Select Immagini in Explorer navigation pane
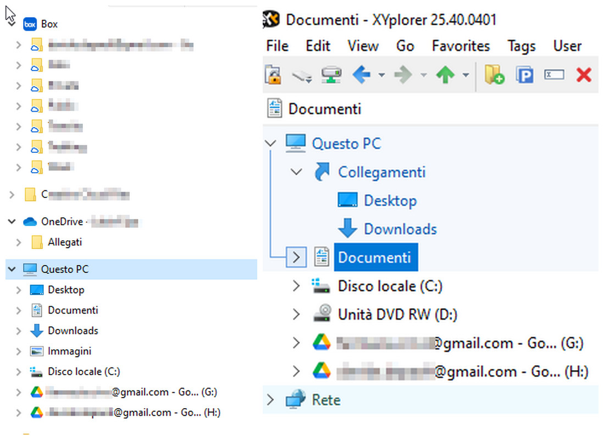Screen dimensions: 604x440 pyautogui.click(x=69, y=351)
